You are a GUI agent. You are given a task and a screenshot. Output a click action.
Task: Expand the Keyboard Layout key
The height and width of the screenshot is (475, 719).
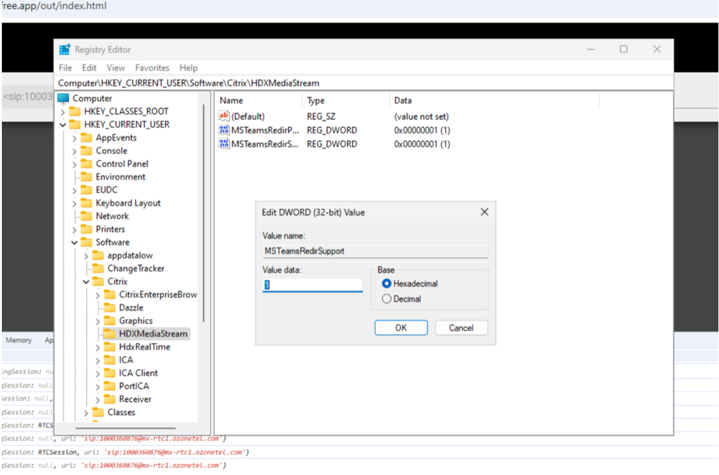[74, 203]
